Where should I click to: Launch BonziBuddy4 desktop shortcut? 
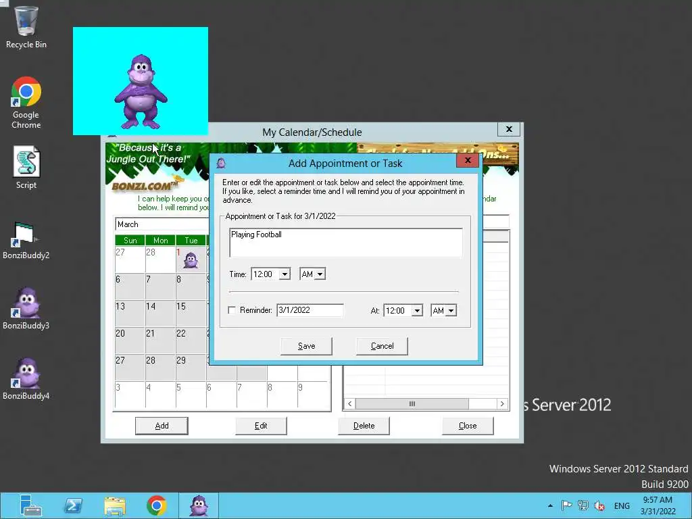click(26, 378)
